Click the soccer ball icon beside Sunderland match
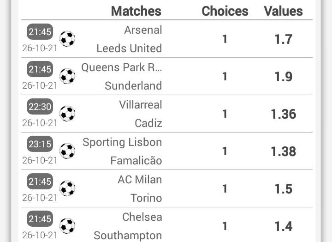 pos(67,76)
